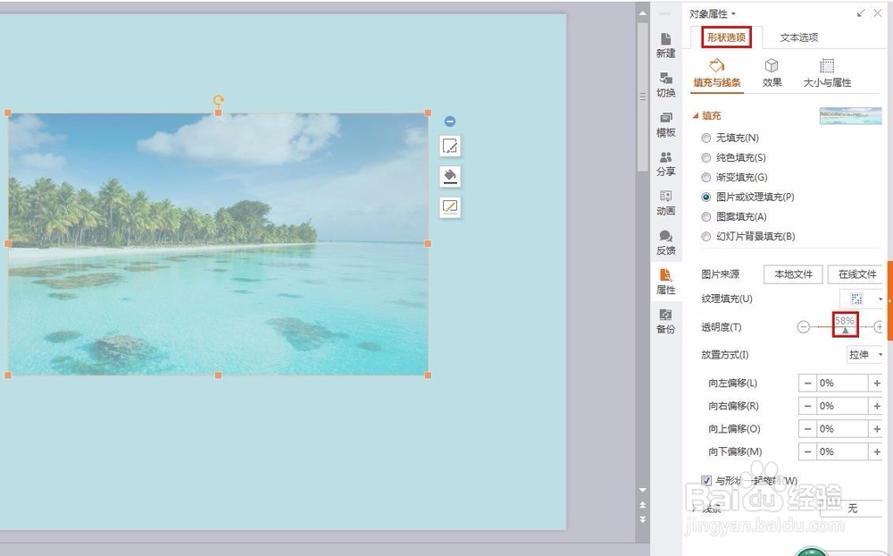Increase 向下偏移 value
Viewport: 893px width, 556px height.
[877, 451]
